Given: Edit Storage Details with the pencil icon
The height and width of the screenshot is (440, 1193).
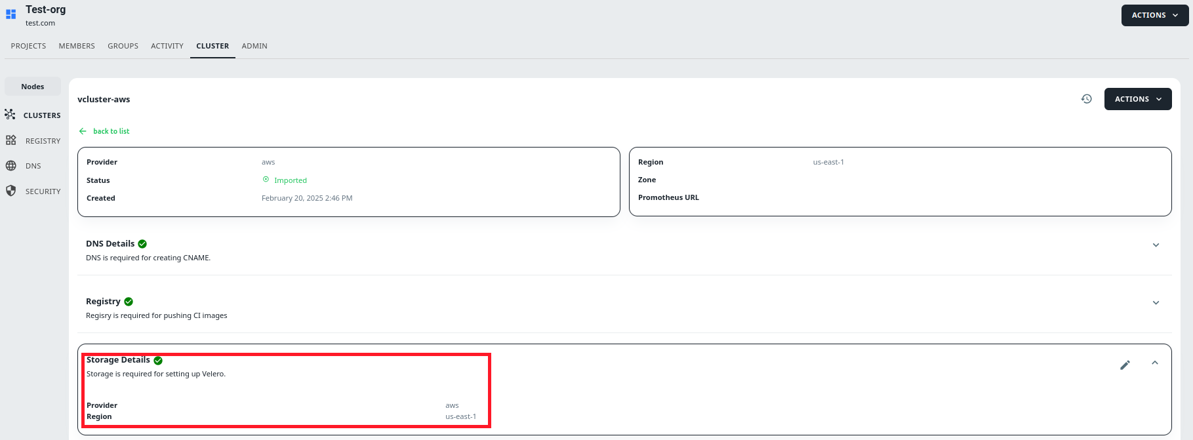Looking at the screenshot, I should (1125, 365).
